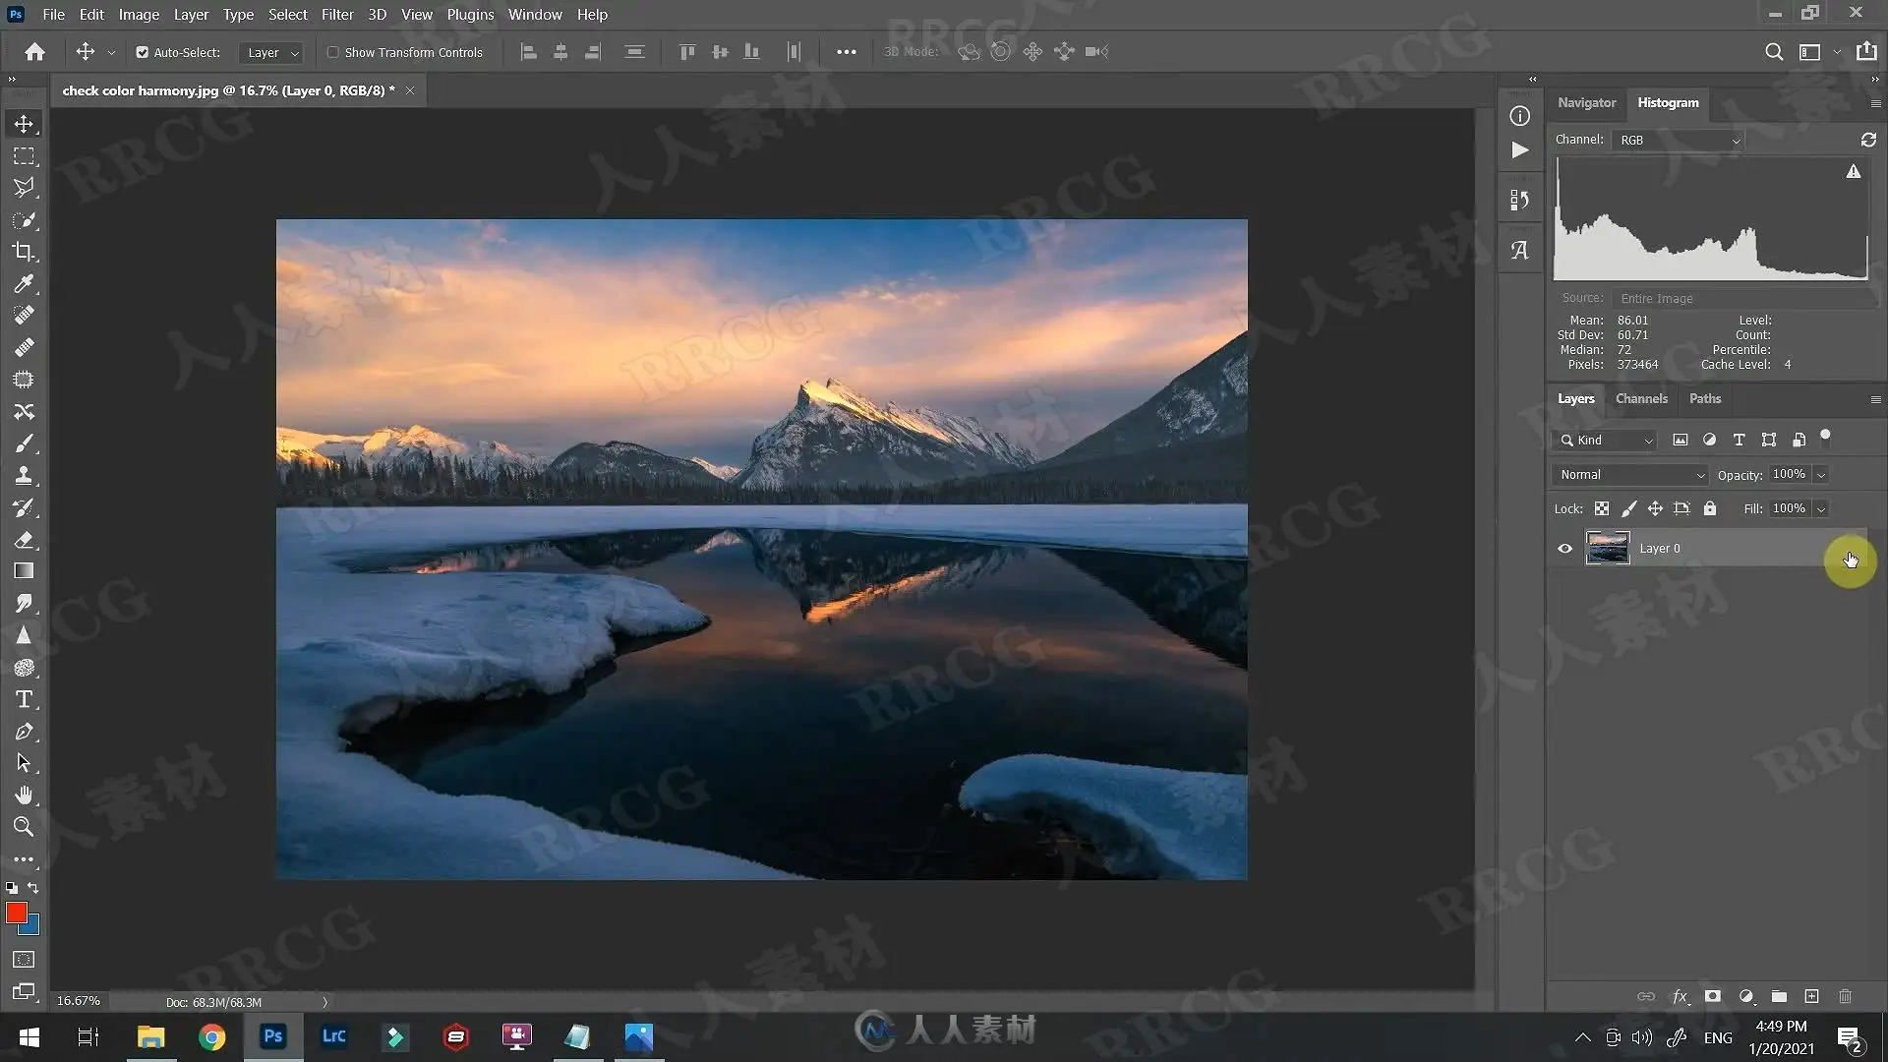This screenshot has width=1888, height=1062.
Task: Delete layer using the trash icon
Action: 1846,996
